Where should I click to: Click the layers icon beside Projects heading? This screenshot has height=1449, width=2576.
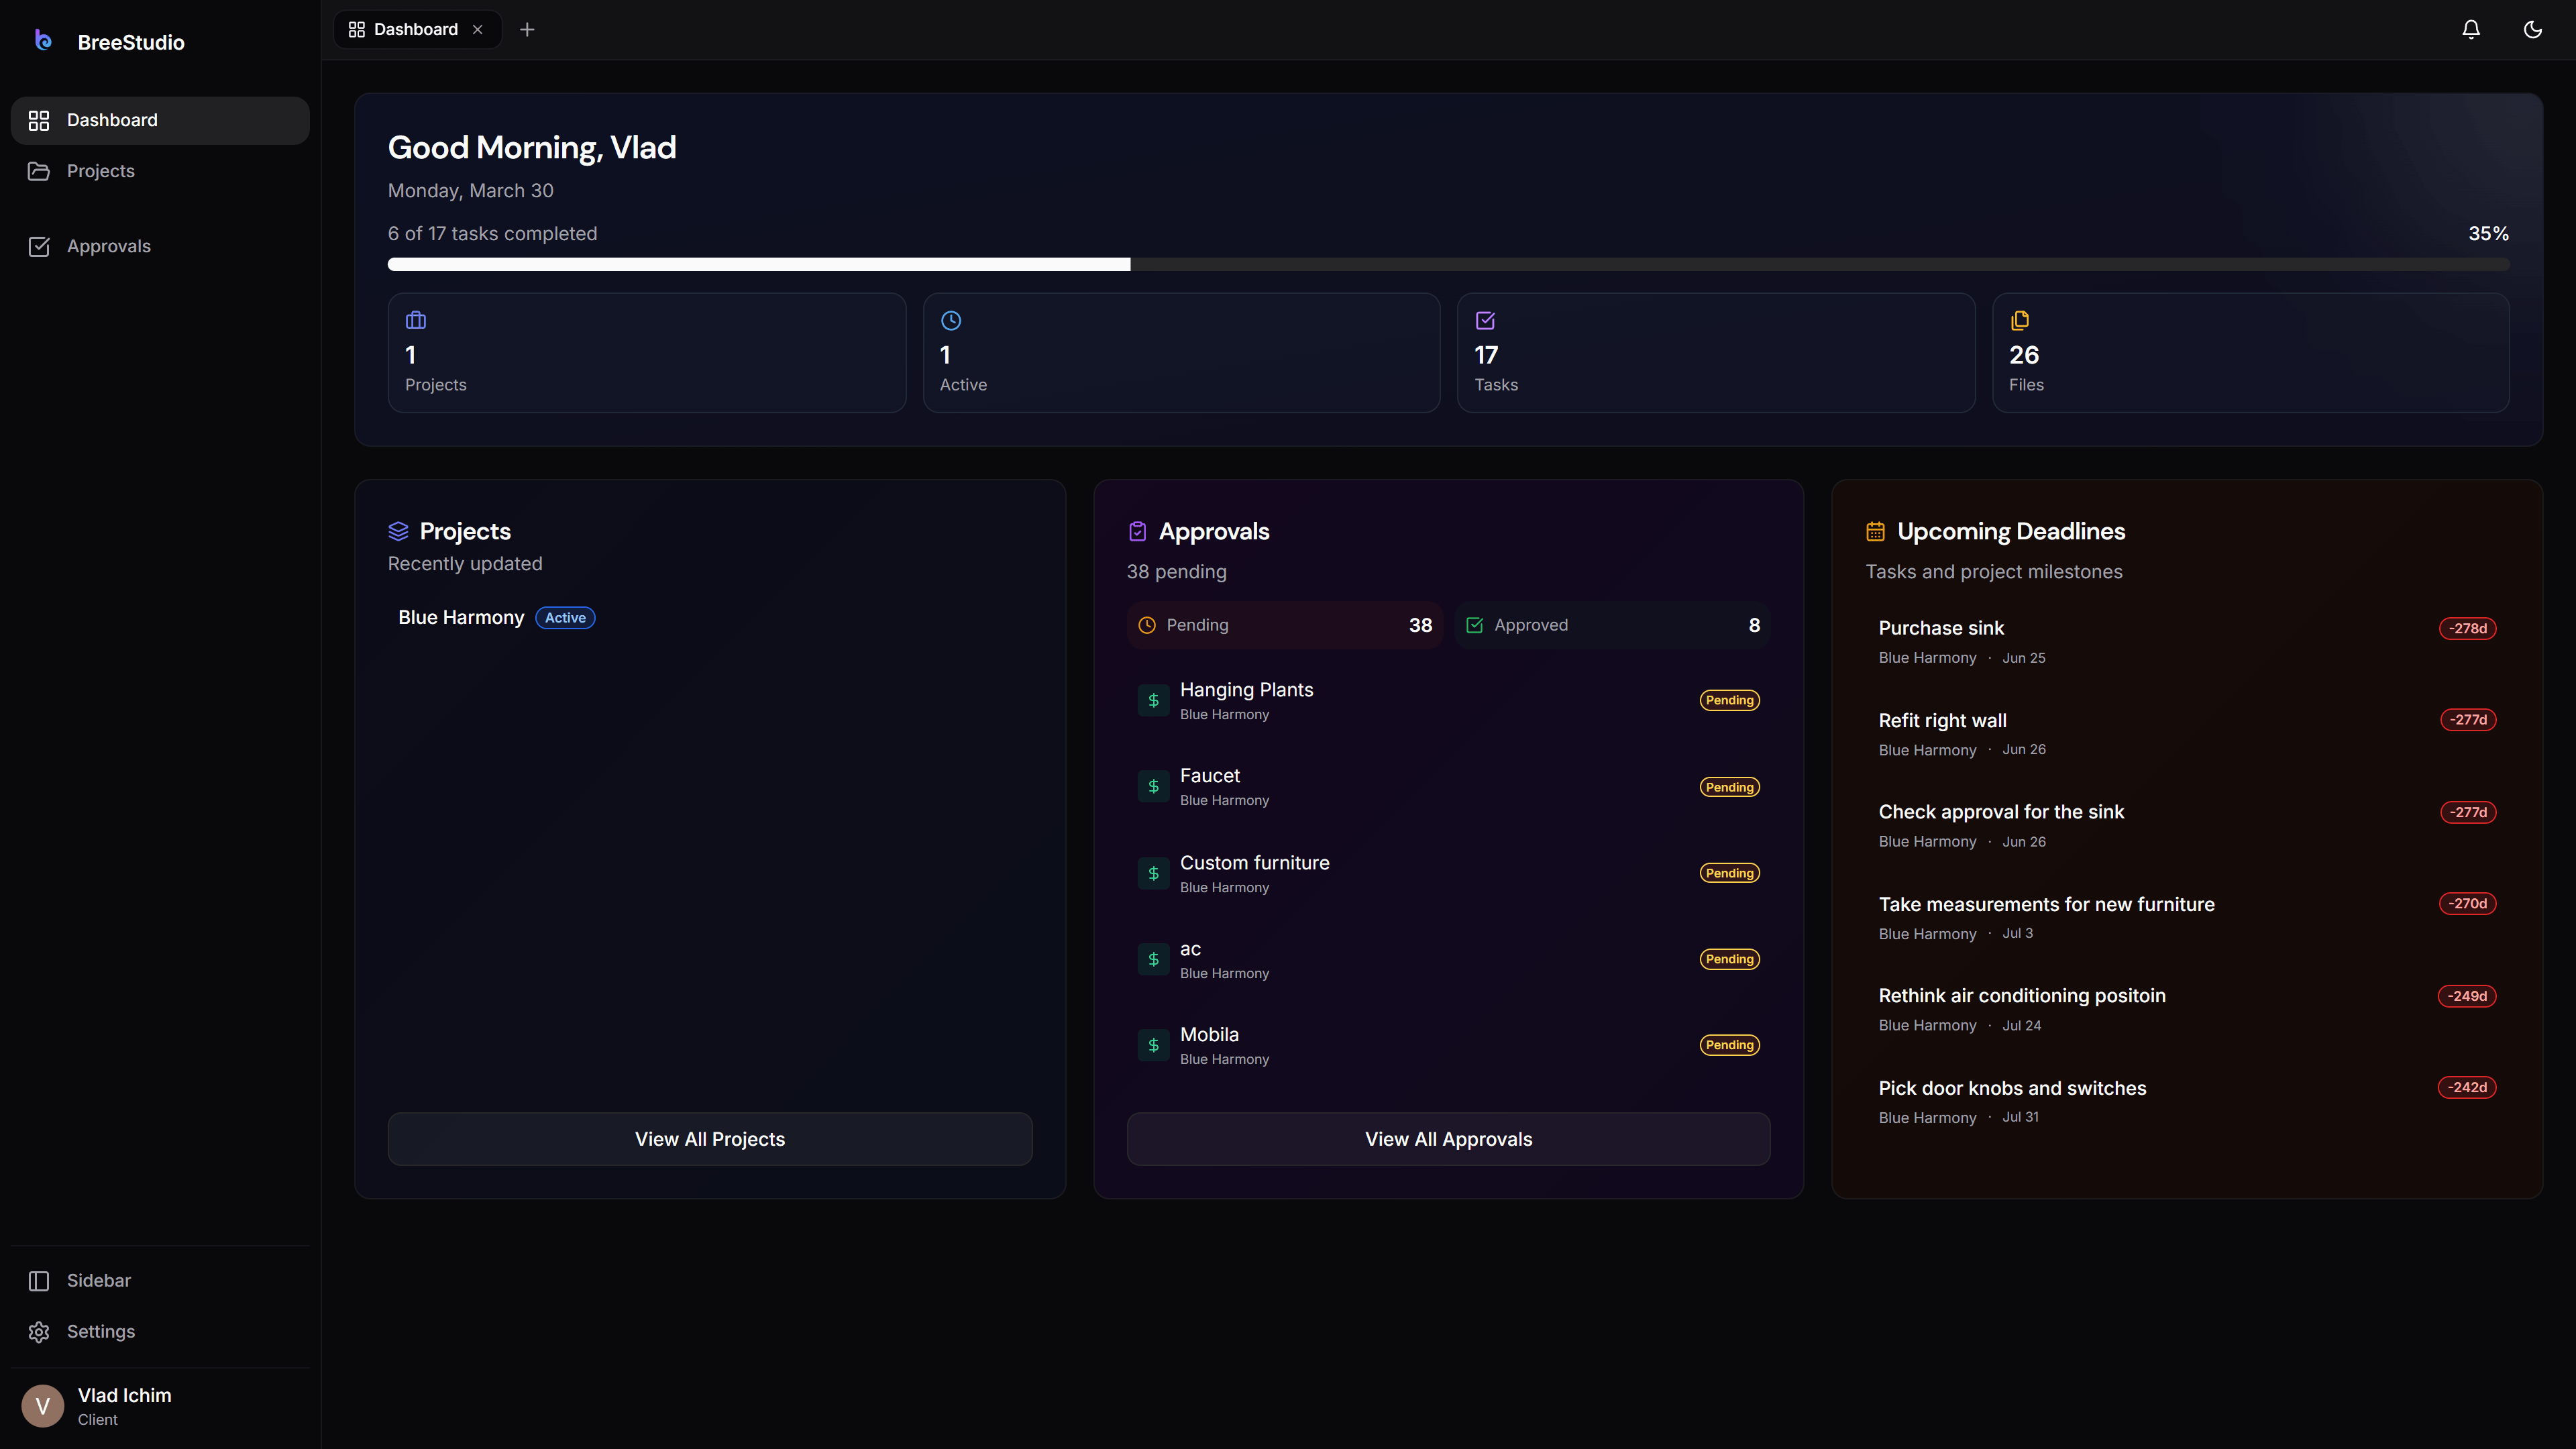click(398, 531)
